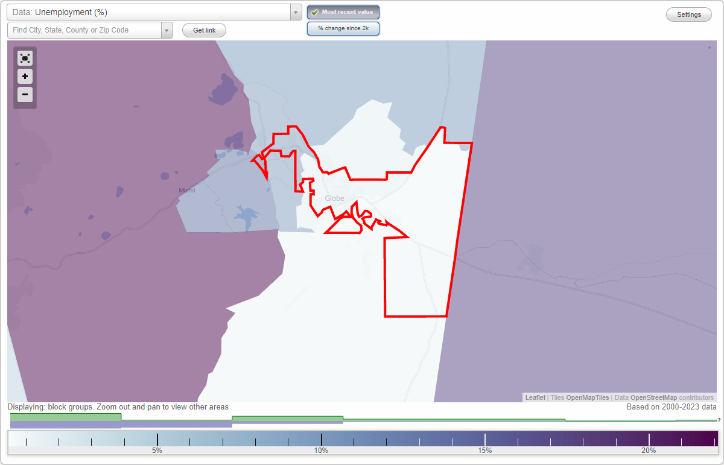Screen dimensions: 724x465
Task: Click the OpenMapTiles attribution link
Action: 587,397
